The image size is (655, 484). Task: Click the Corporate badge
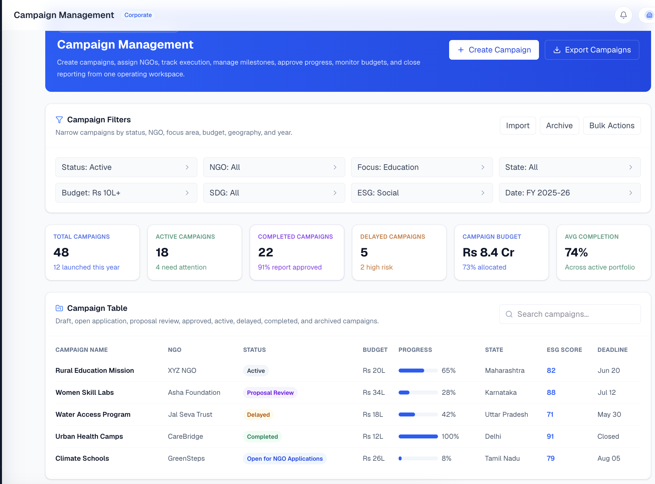click(x=138, y=15)
